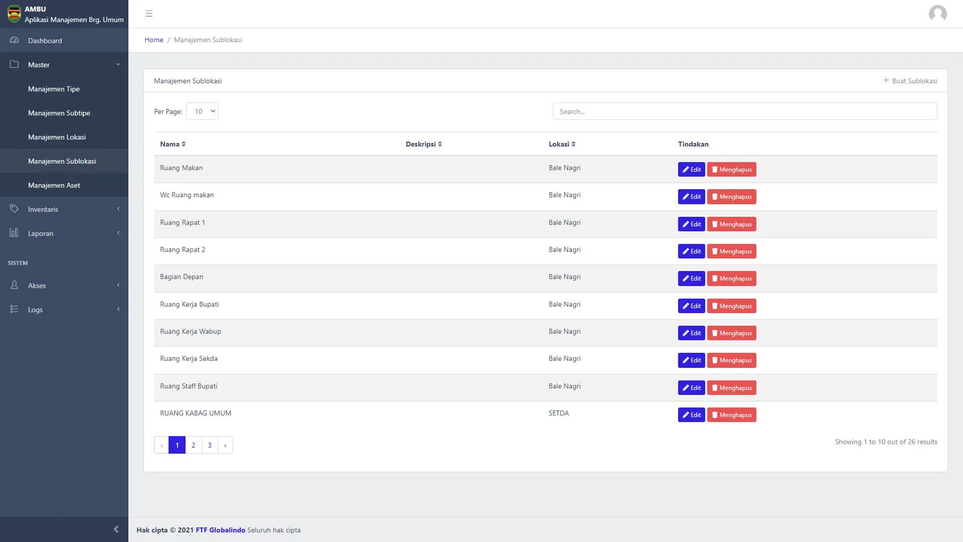Delete the Ruang Rapat 2 row
This screenshot has height=542, width=963.
pyautogui.click(x=732, y=251)
